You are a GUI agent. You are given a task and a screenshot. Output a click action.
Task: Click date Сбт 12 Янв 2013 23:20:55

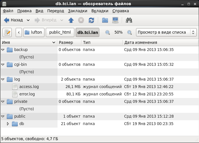coord(149,94)
